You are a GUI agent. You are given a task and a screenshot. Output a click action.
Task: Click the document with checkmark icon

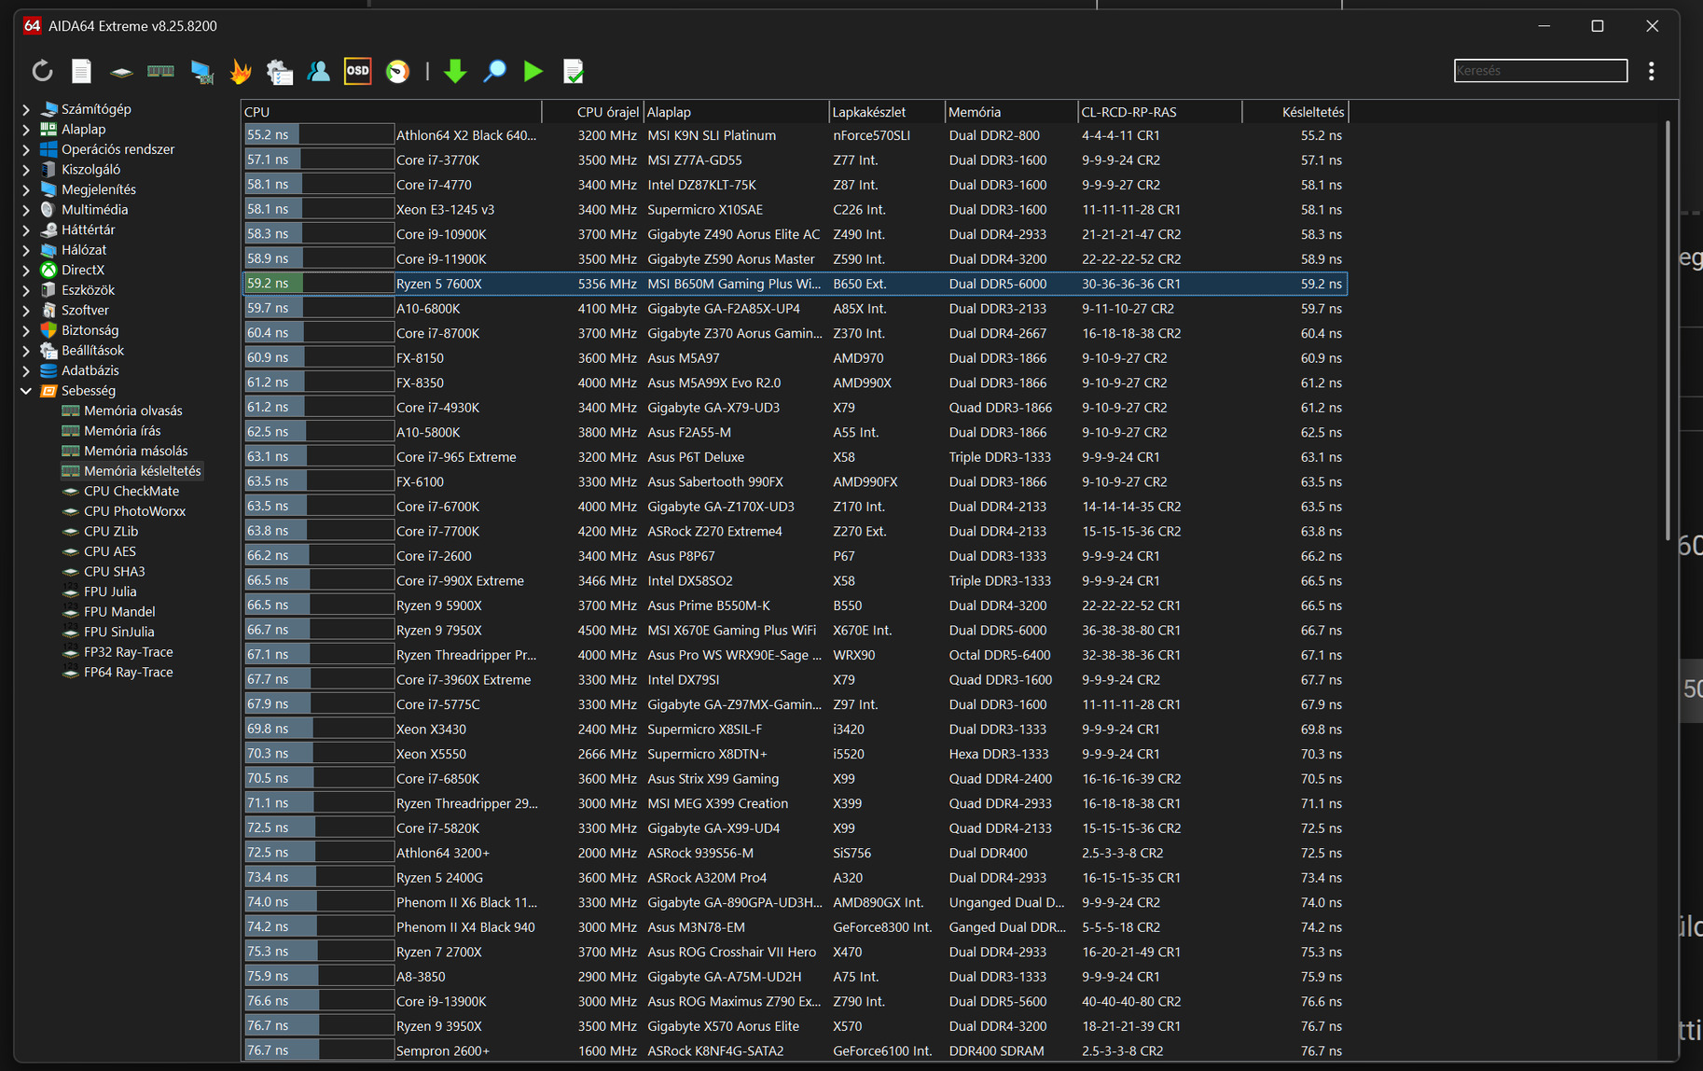[x=574, y=71]
